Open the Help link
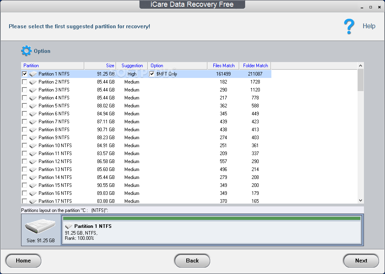The width and height of the screenshot is (385, 274). (369, 26)
